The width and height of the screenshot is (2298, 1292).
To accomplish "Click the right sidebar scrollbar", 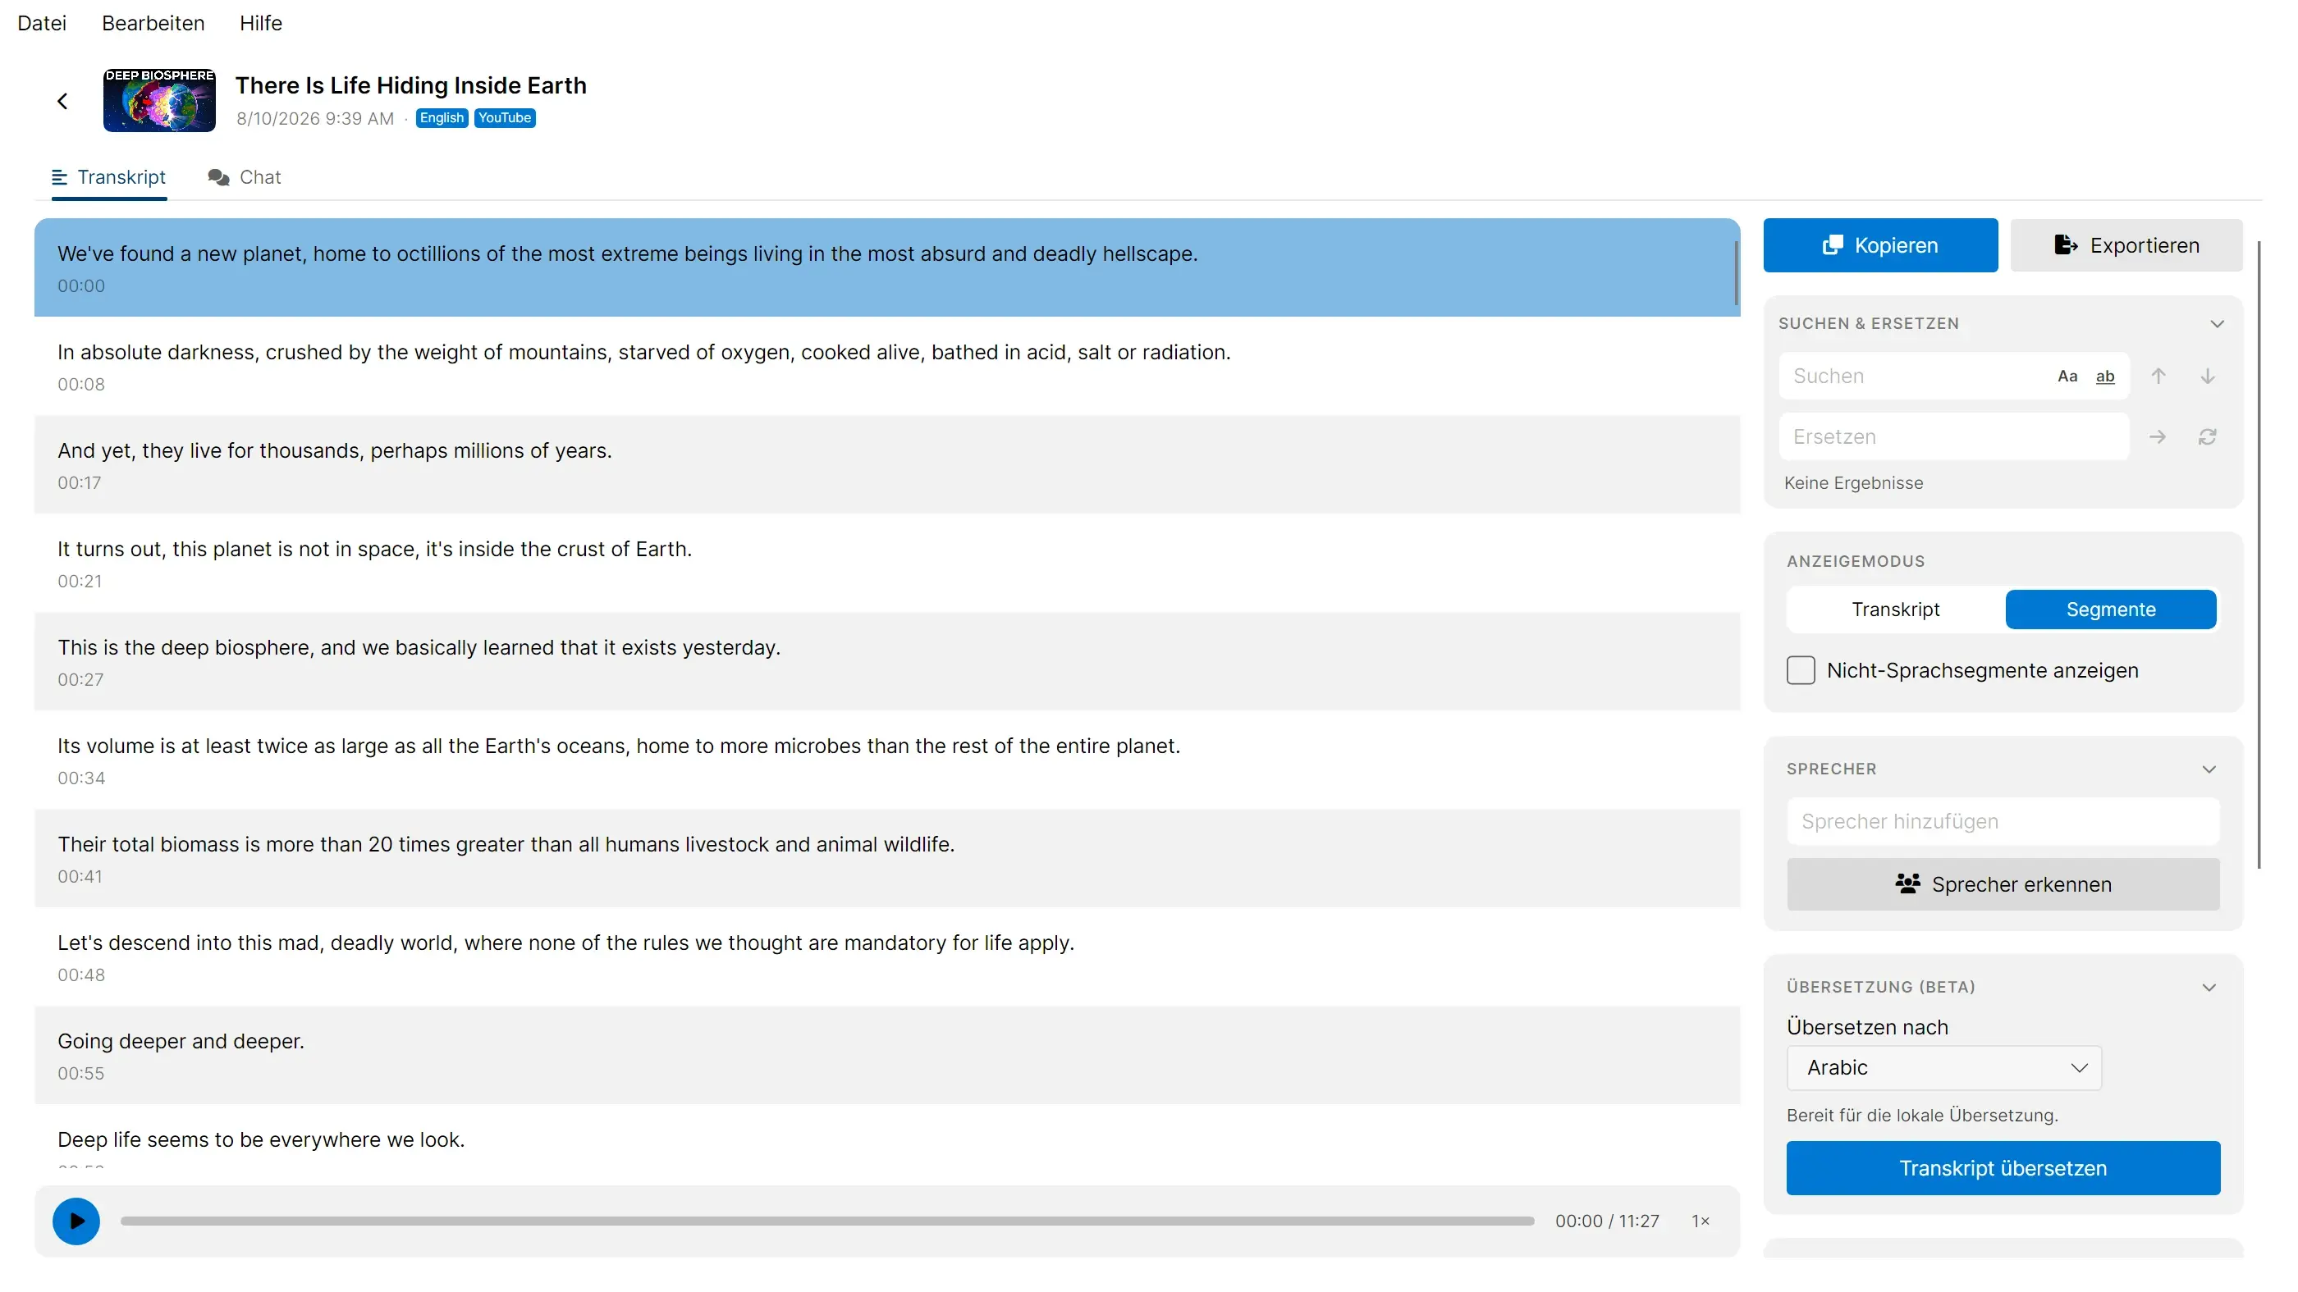I will tap(2259, 553).
